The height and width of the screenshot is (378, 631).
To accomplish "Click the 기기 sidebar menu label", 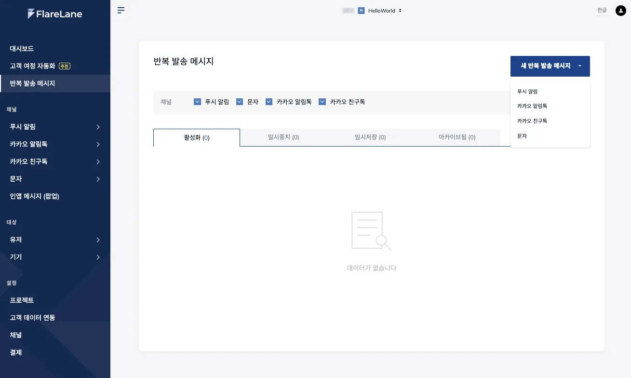I will pos(16,257).
